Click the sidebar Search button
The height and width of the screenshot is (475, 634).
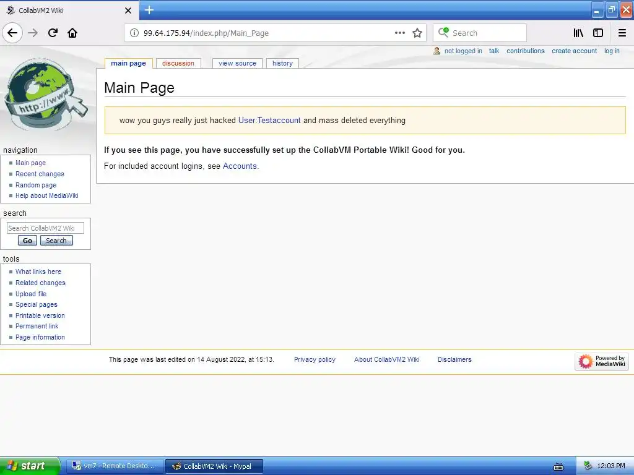tap(56, 241)
